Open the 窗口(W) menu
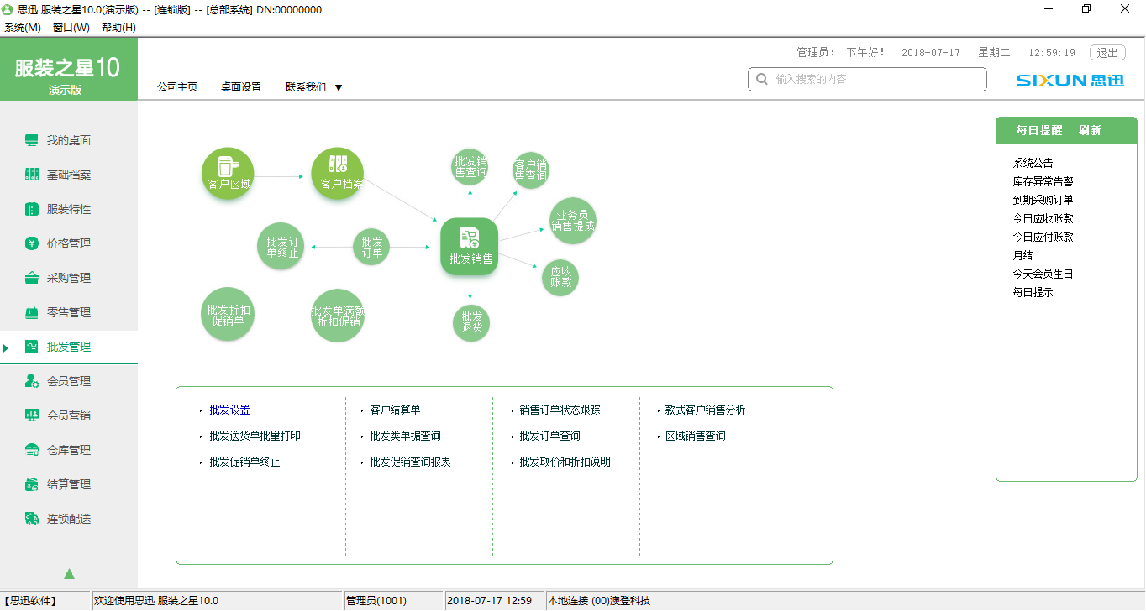Viewport: 1146px width, 611px height. pyautogui.click(x=71, y=27)
